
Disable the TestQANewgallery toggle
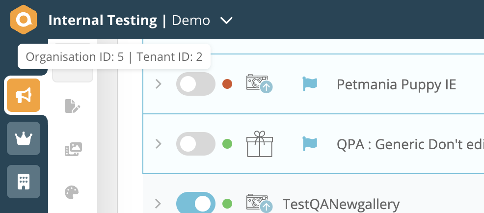[x=195, y=203]
